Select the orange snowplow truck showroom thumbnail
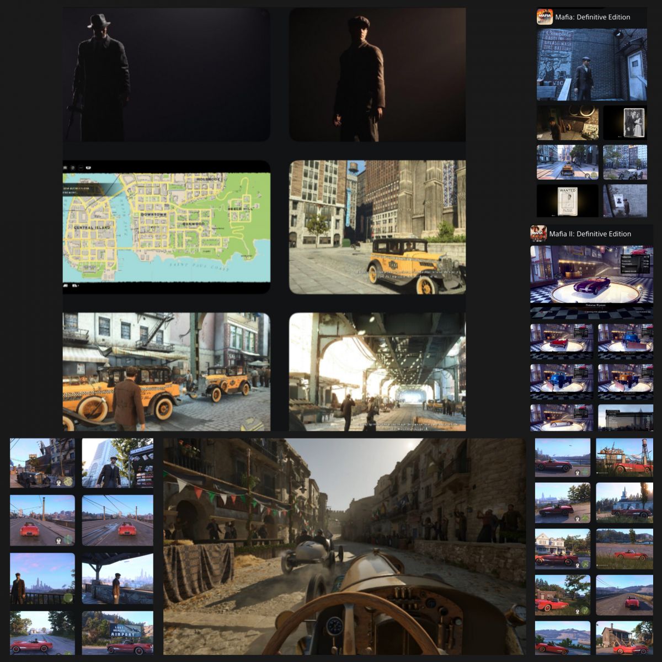662x662 pixels. tap(626, 381)
